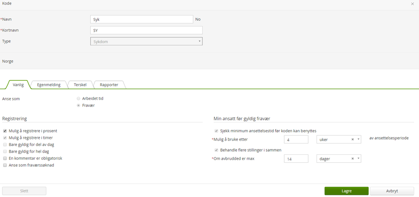This screenshot has height=197, width=419.
Task: Toggle 'Mulig å registrere i timer' checkbox
Action: point(5,138)
